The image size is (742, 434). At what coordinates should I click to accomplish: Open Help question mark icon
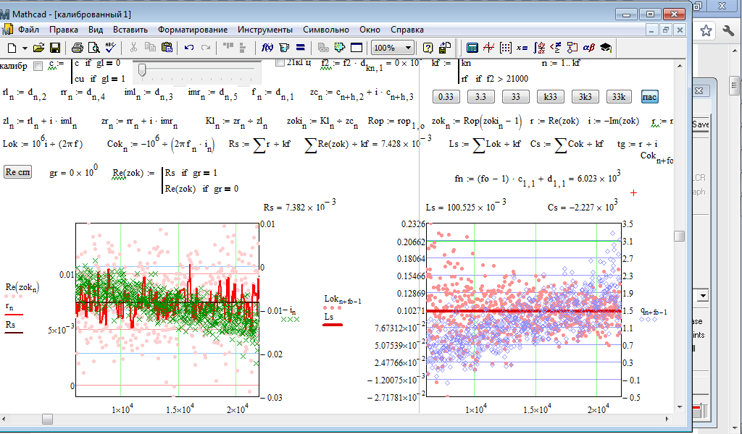pyautogui.click(x=428, y=48)
